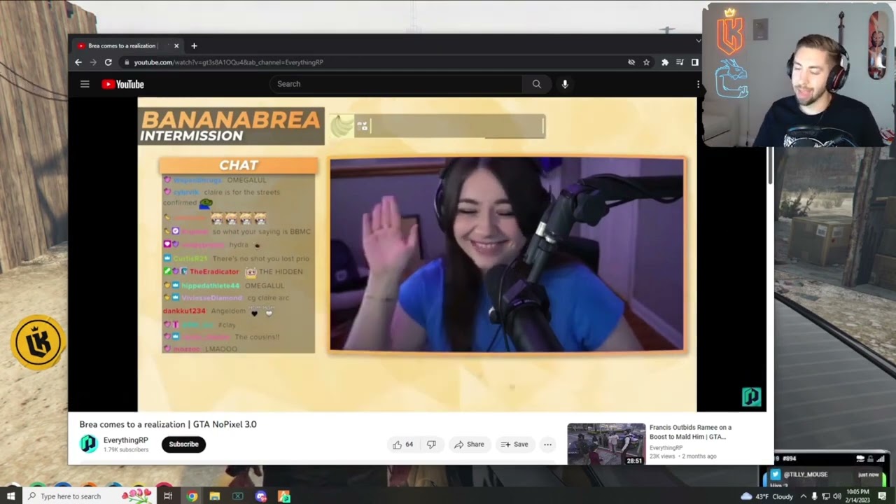The height and width of the screenshot is (504, 896).
Task: Go forward in Chrome browser
Action: coord(93,62)
